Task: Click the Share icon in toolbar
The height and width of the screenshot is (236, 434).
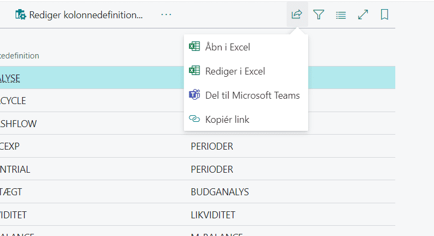Action: click(x=296, y=15)
